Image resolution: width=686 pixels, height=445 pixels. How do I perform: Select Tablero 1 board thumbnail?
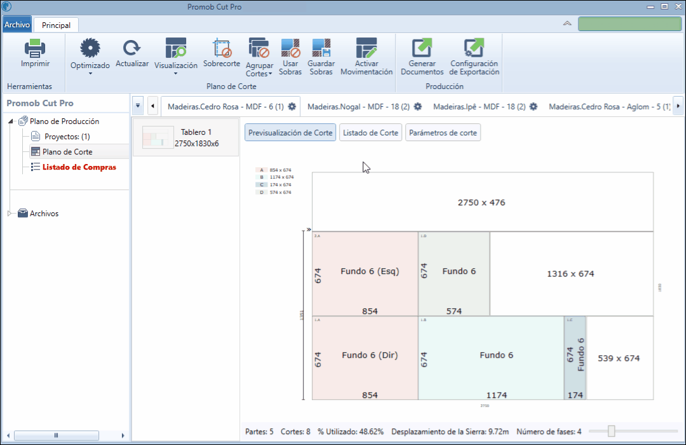[186, 137]
